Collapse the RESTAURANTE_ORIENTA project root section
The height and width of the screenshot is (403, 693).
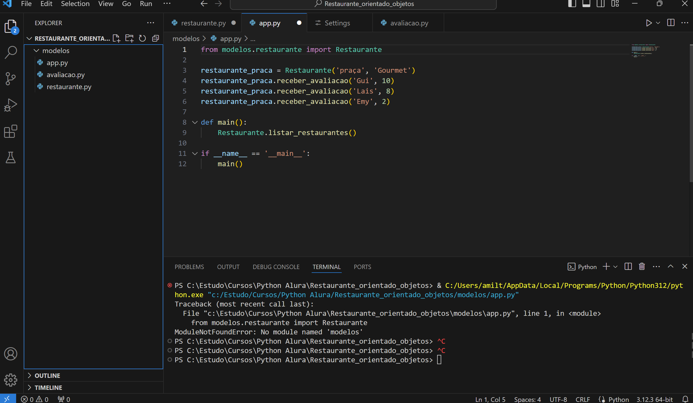(72, 39)
